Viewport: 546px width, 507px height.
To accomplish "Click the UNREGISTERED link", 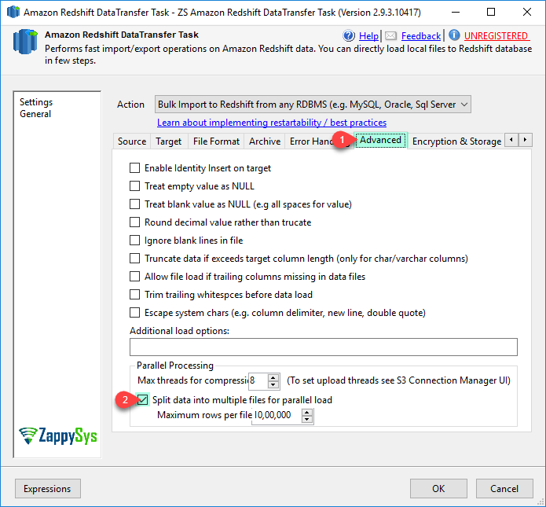I will point(496,36).
